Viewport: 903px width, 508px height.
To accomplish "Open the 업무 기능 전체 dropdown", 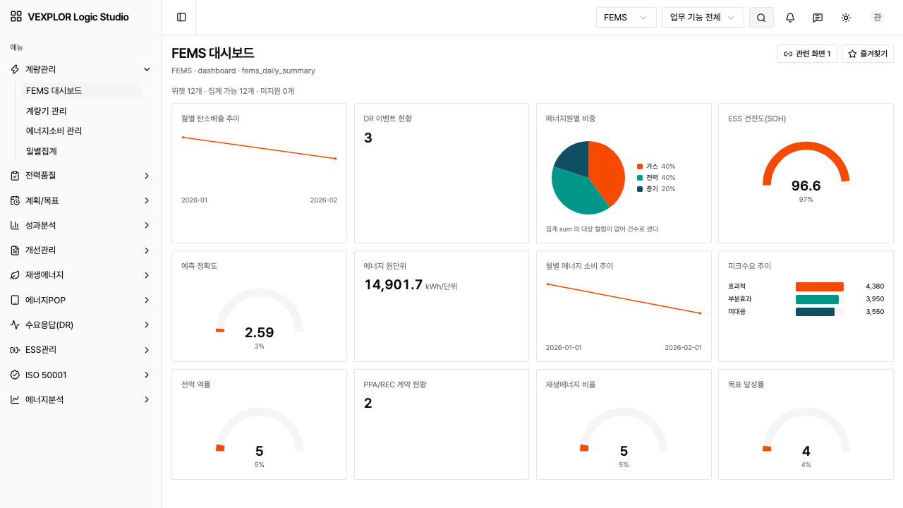I will click(x=703, y=18).
